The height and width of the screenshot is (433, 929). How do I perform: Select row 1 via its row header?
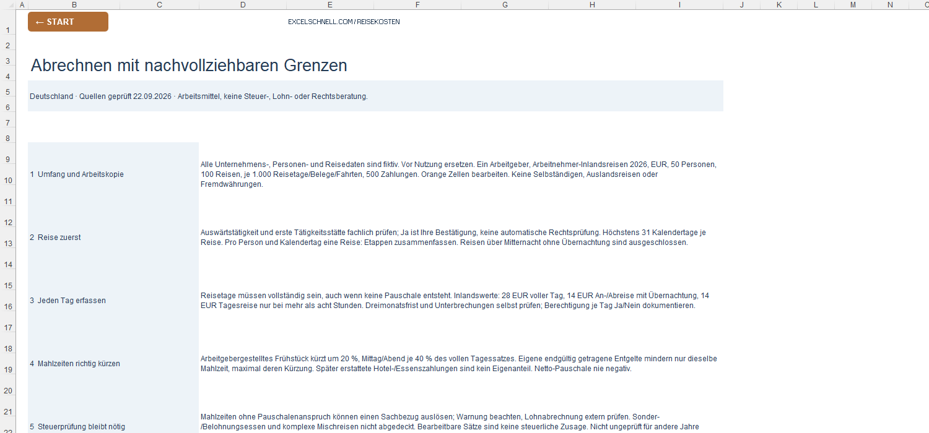pyautogui.click(x=8, y=22)
